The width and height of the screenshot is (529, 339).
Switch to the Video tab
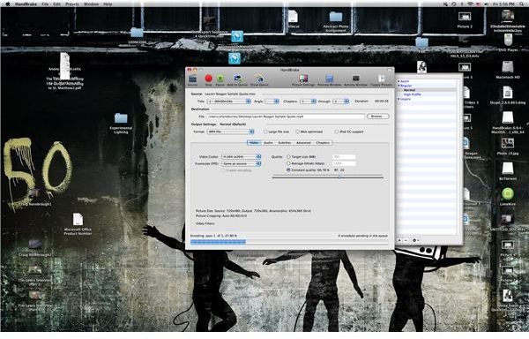(x=254, y=143)
